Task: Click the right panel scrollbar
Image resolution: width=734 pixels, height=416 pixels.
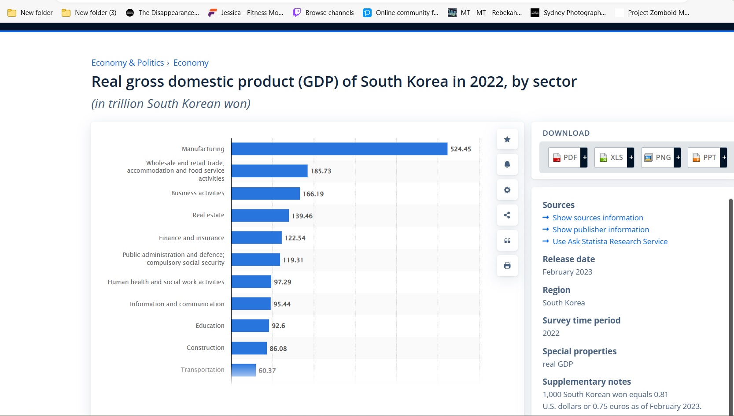Action: [x=731, y=306]
